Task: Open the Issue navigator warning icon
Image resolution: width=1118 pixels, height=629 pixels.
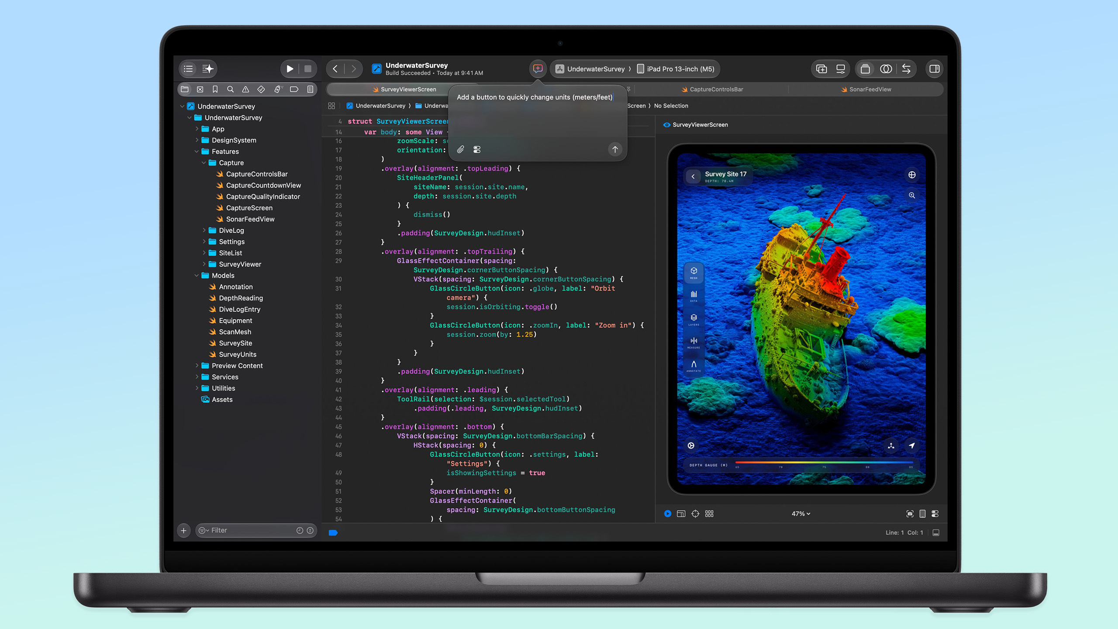Action: coord(245,89)
